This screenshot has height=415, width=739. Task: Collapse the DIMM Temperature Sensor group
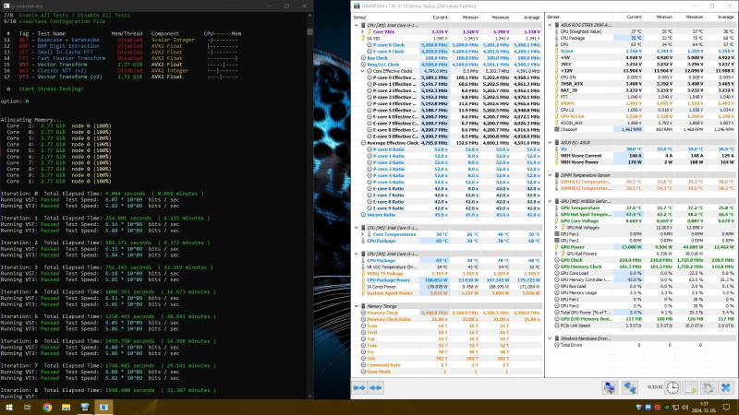pyautogui.click(x=550, y=175)
